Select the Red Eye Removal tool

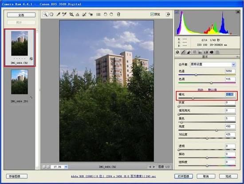click(x=91, y=15)
